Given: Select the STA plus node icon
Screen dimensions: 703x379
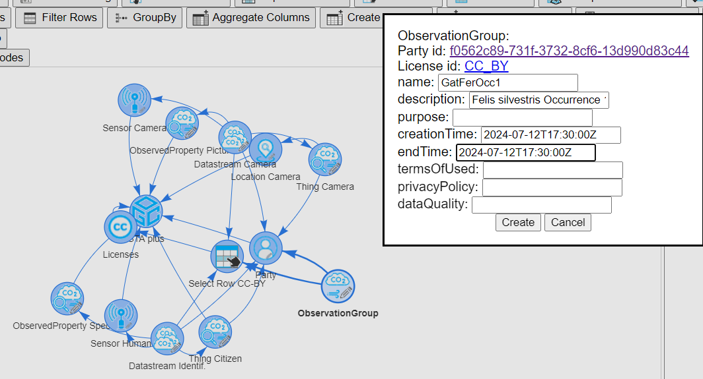Looking at the screenshot, I should 146,212.
